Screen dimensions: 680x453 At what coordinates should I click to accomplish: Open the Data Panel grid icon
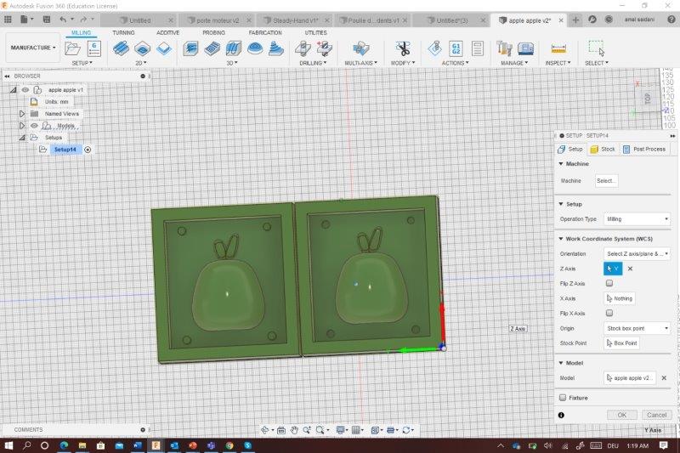point(8,20)
